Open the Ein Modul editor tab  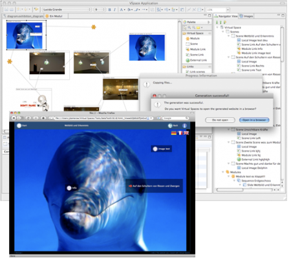point(56,16)
